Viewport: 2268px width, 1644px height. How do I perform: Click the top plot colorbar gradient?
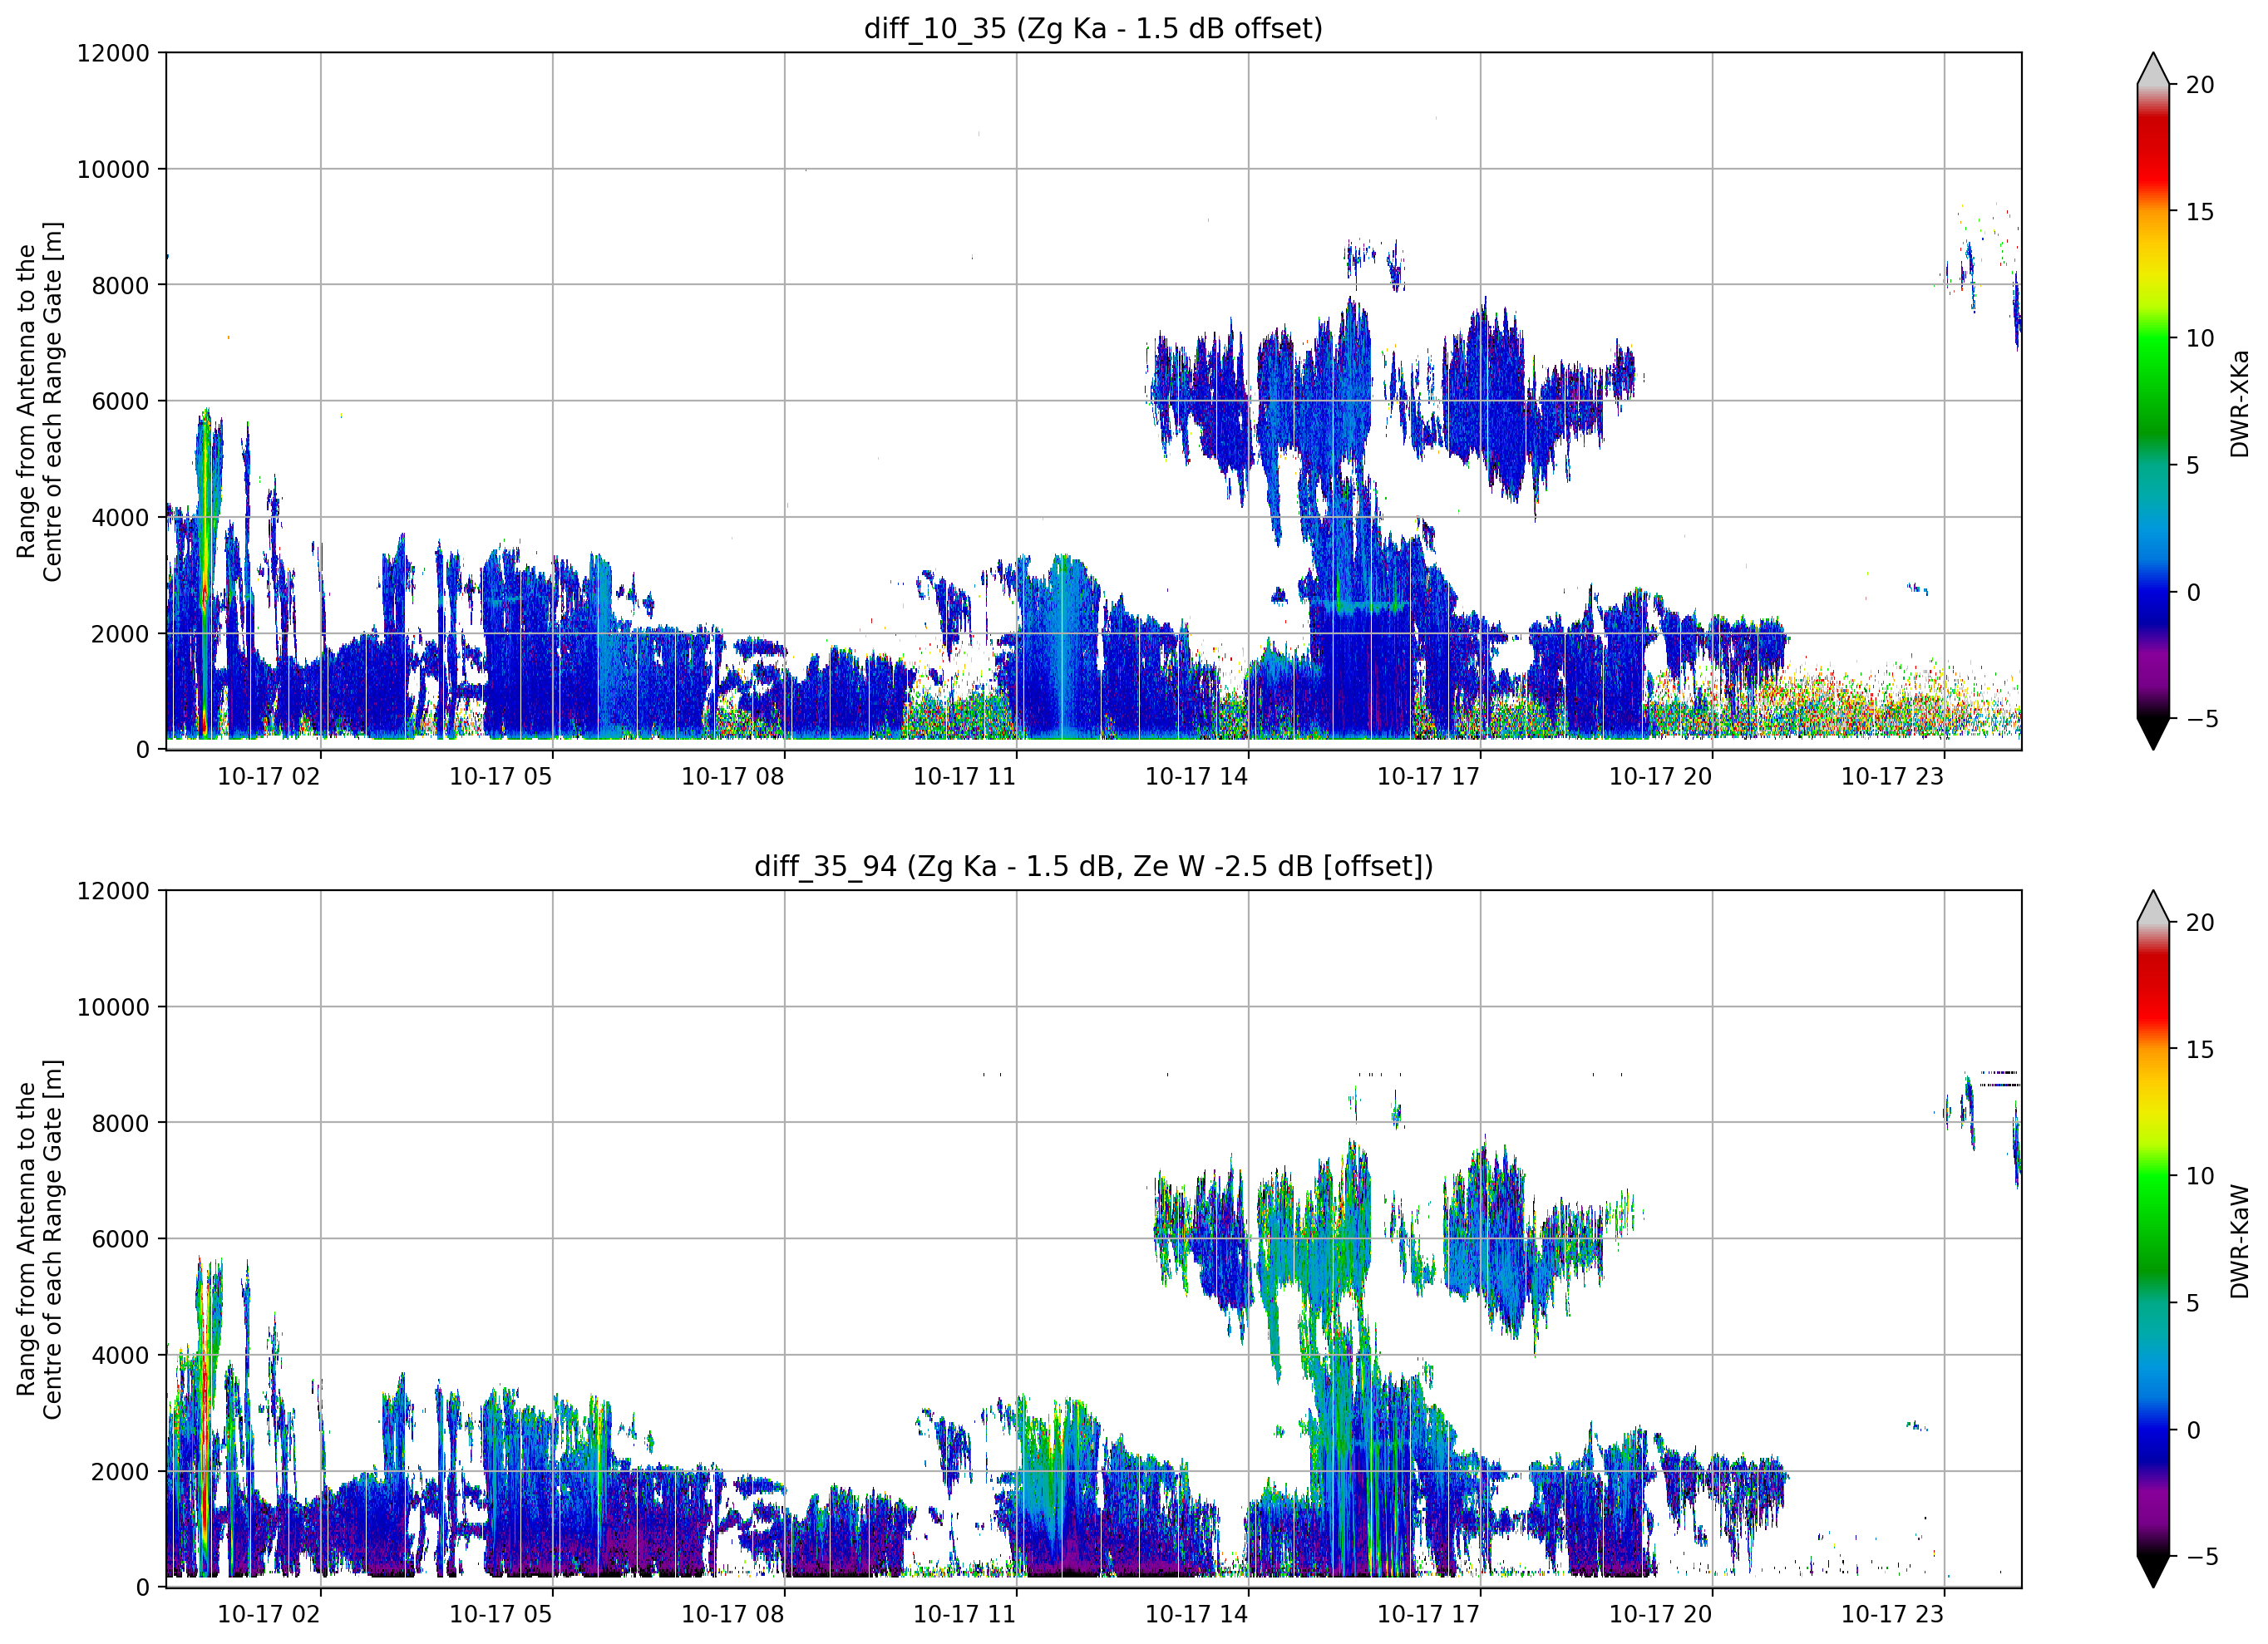pyautogui.click(x=2153, y=401)
